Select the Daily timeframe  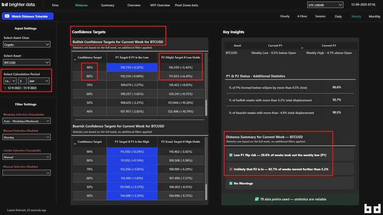click(338, 16)
